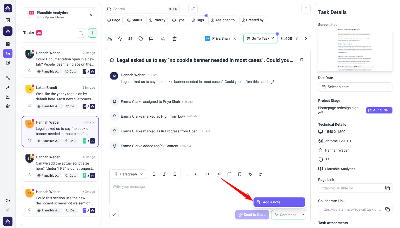Open the Paragraph style dropdown

(x=129, y=174)
